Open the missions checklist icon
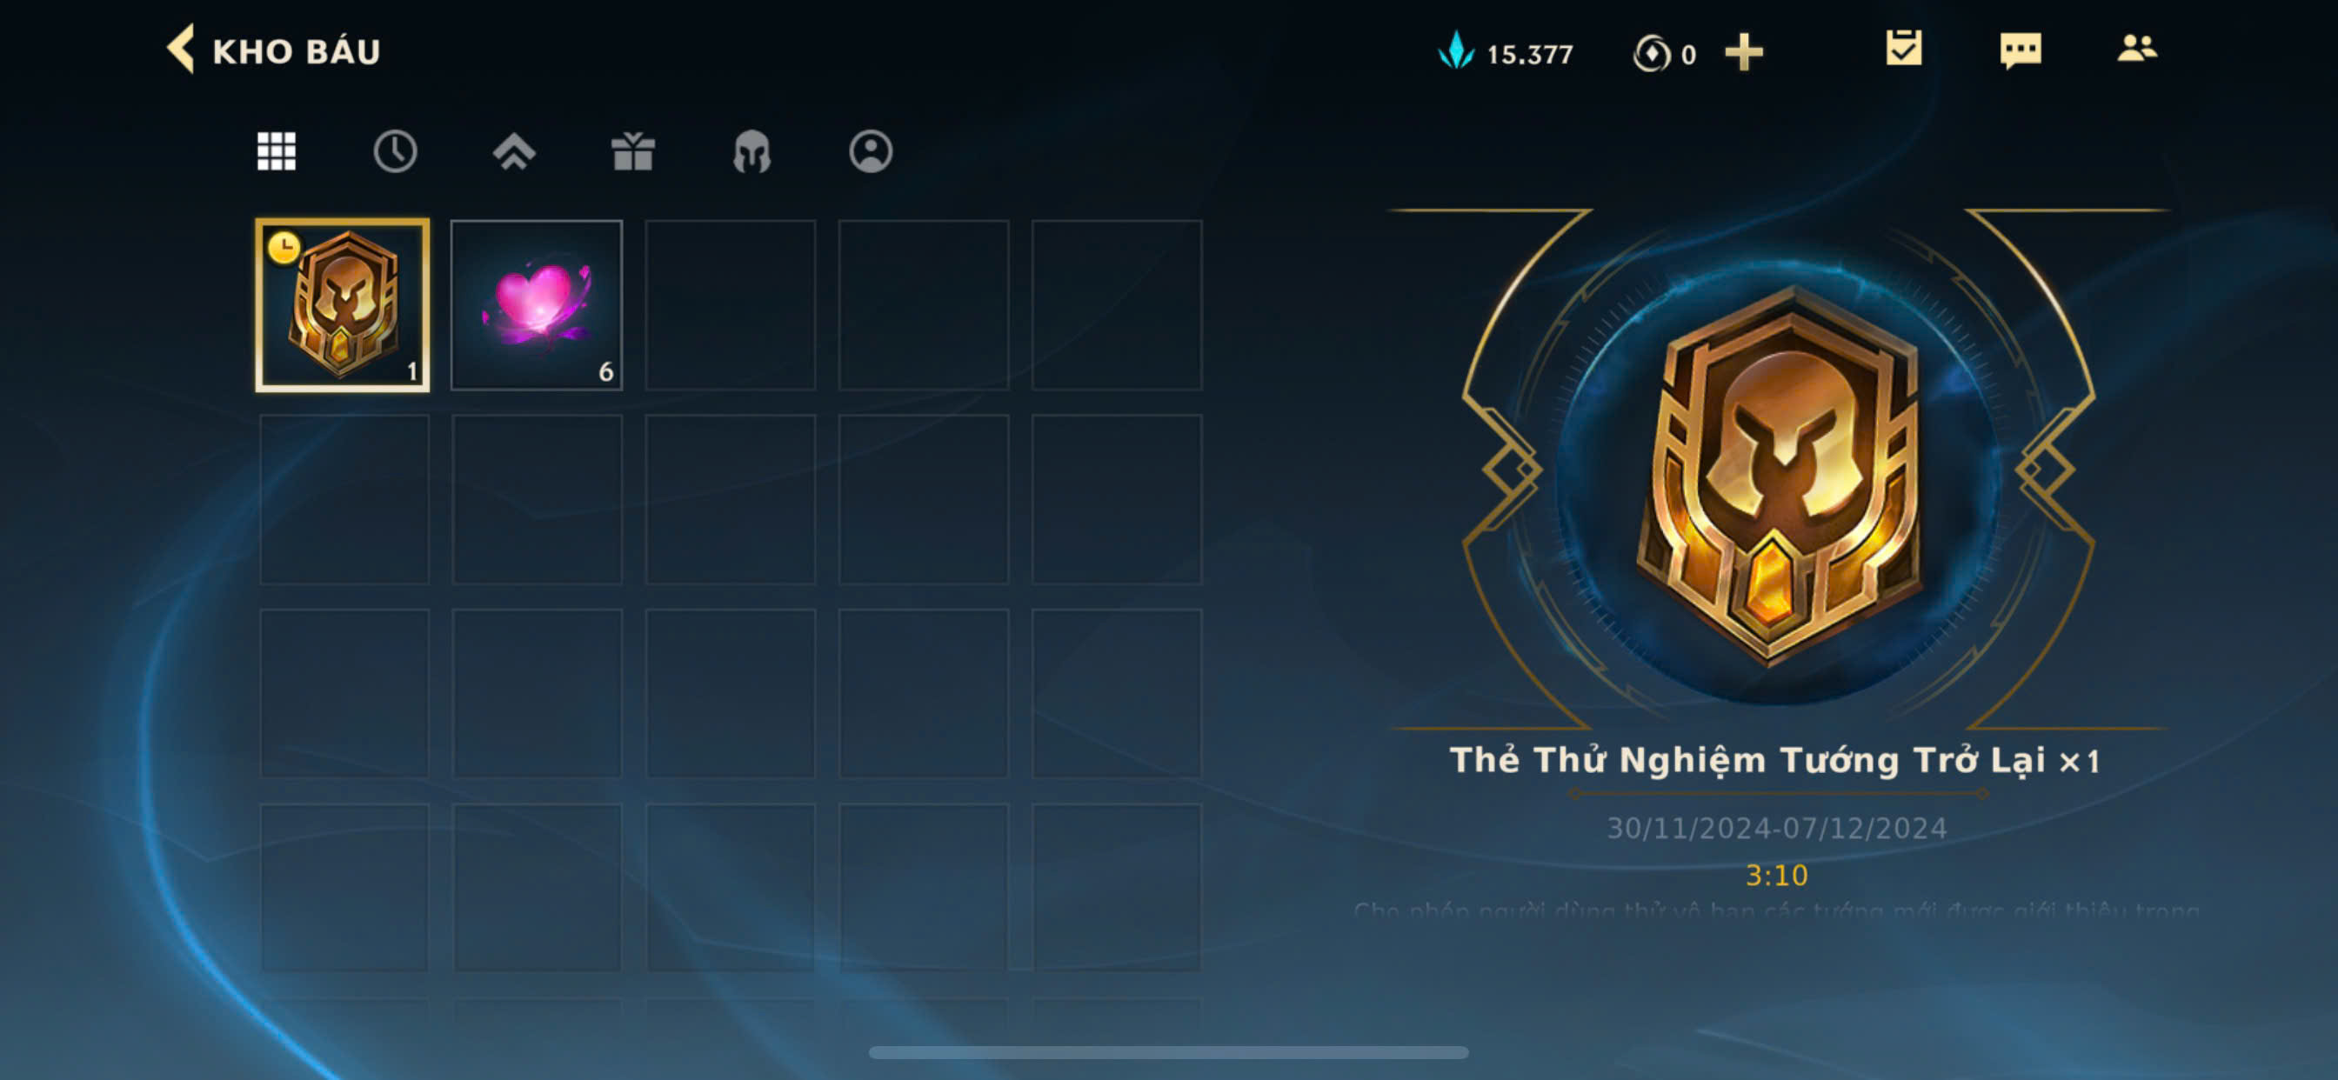The image size is (2338, 1080). 1903,48
